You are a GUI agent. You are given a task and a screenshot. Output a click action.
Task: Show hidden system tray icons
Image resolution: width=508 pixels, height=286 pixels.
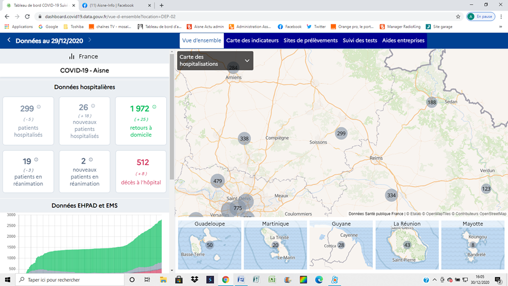click(434, 280)
